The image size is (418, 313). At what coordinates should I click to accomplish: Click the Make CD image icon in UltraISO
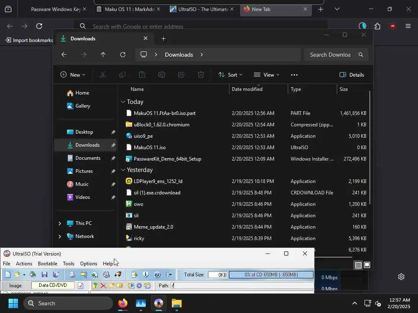tap(72, 274)
